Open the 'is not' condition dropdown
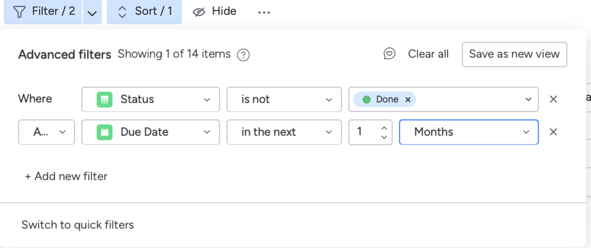 click(284, 99)
